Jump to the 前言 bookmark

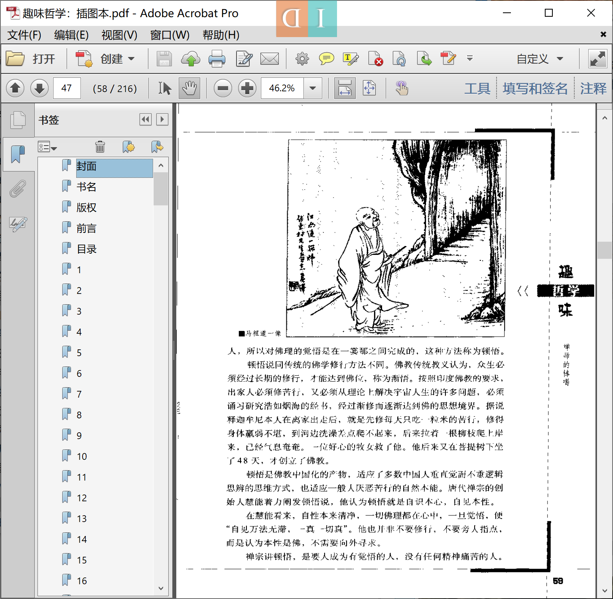tap(87, 229)
